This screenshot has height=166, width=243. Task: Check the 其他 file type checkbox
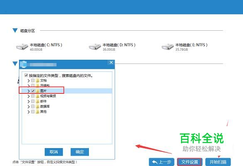pyautogui.click(x=33, y=112)
